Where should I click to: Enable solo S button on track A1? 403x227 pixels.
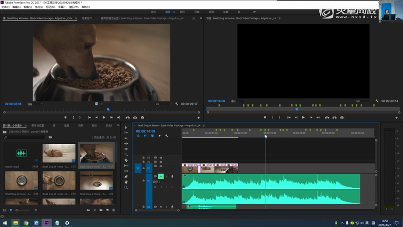coord(166,176)
